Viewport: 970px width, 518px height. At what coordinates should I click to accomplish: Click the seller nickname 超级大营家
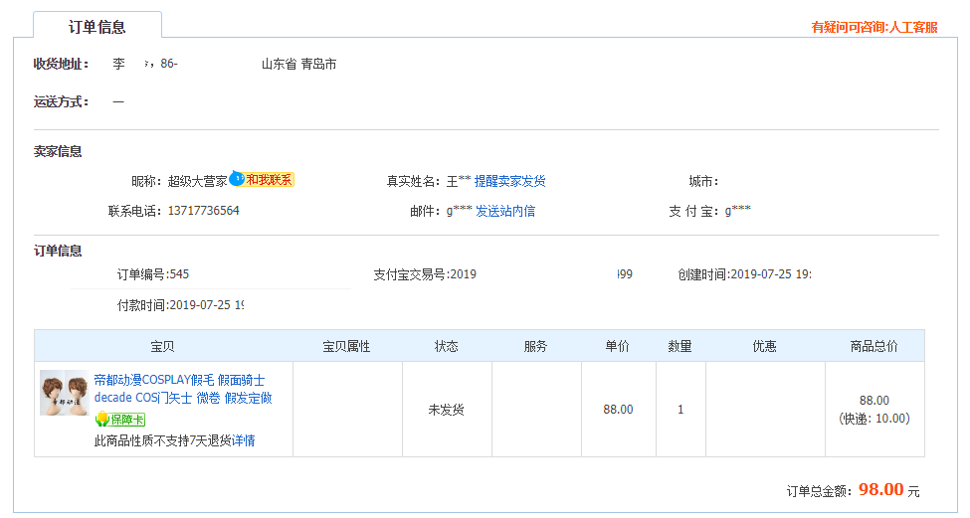coord(197,181)
